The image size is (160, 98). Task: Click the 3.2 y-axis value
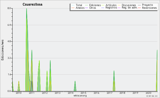(x=9, y=58)
